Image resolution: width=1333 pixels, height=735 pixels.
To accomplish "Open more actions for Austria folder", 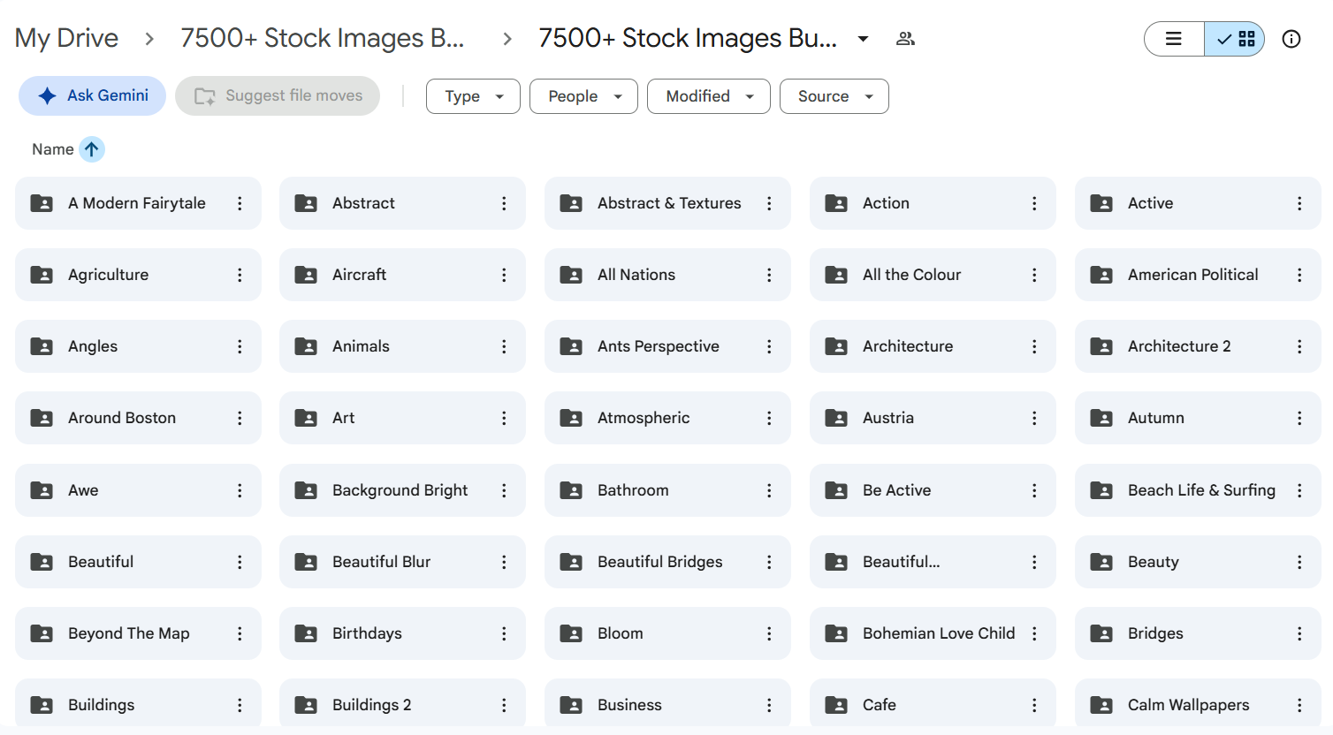I will 1034,418.
